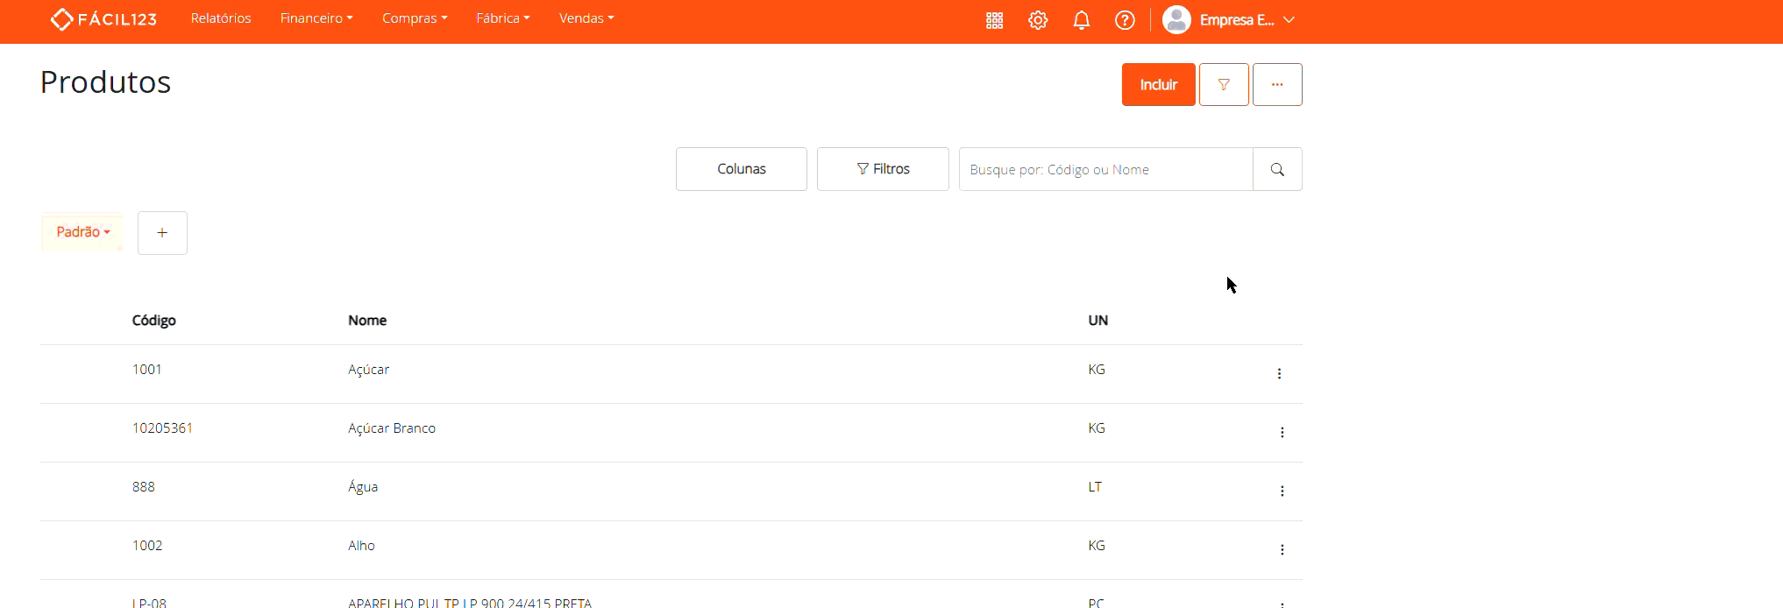This screenshot has width=1783, height=608.
Task: Expand the Compras menu
Action: pos(415,18)
